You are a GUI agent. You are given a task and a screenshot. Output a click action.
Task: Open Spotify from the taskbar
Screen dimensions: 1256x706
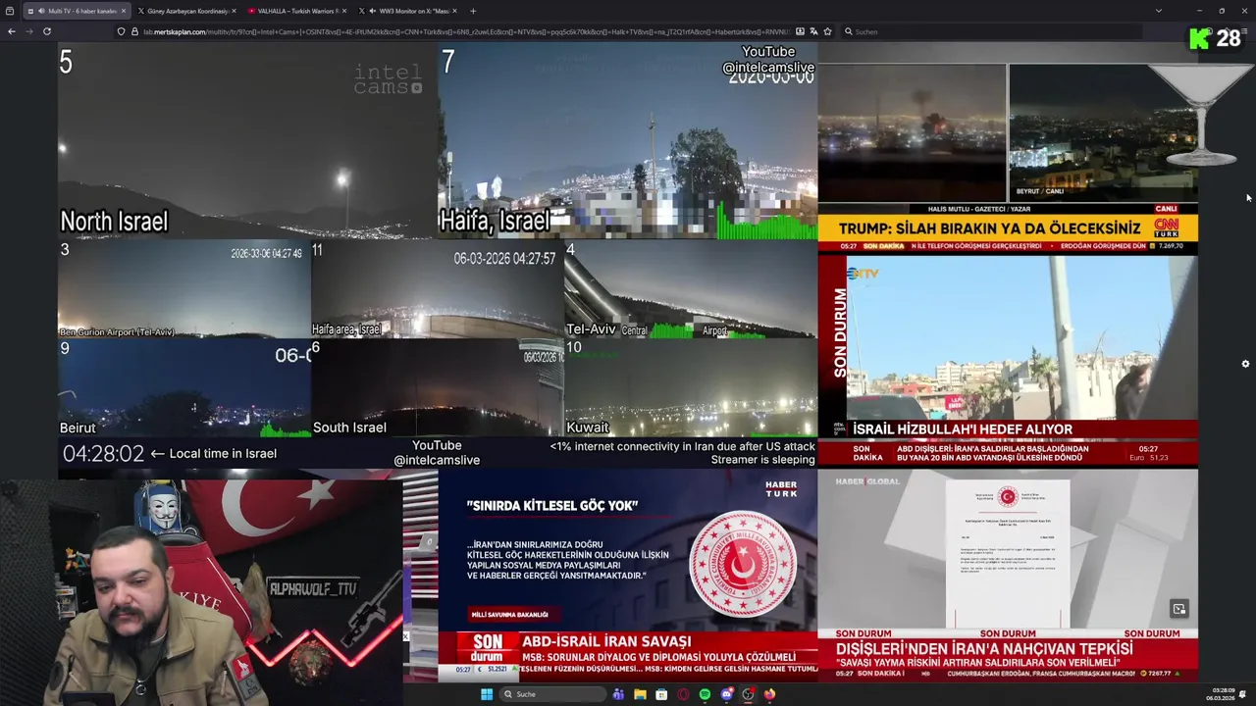tap(705, 694)
